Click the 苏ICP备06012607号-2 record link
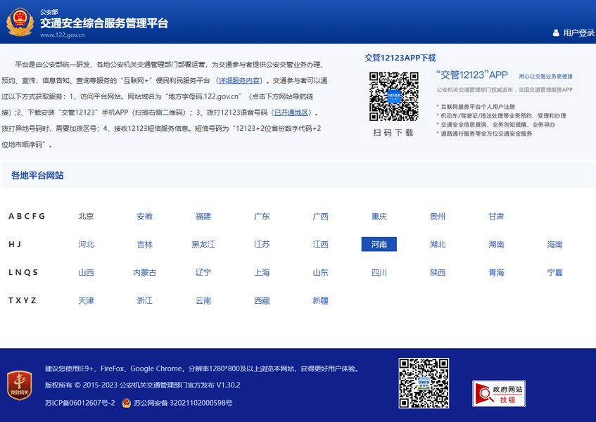596x422 pixels. [80, 403]
